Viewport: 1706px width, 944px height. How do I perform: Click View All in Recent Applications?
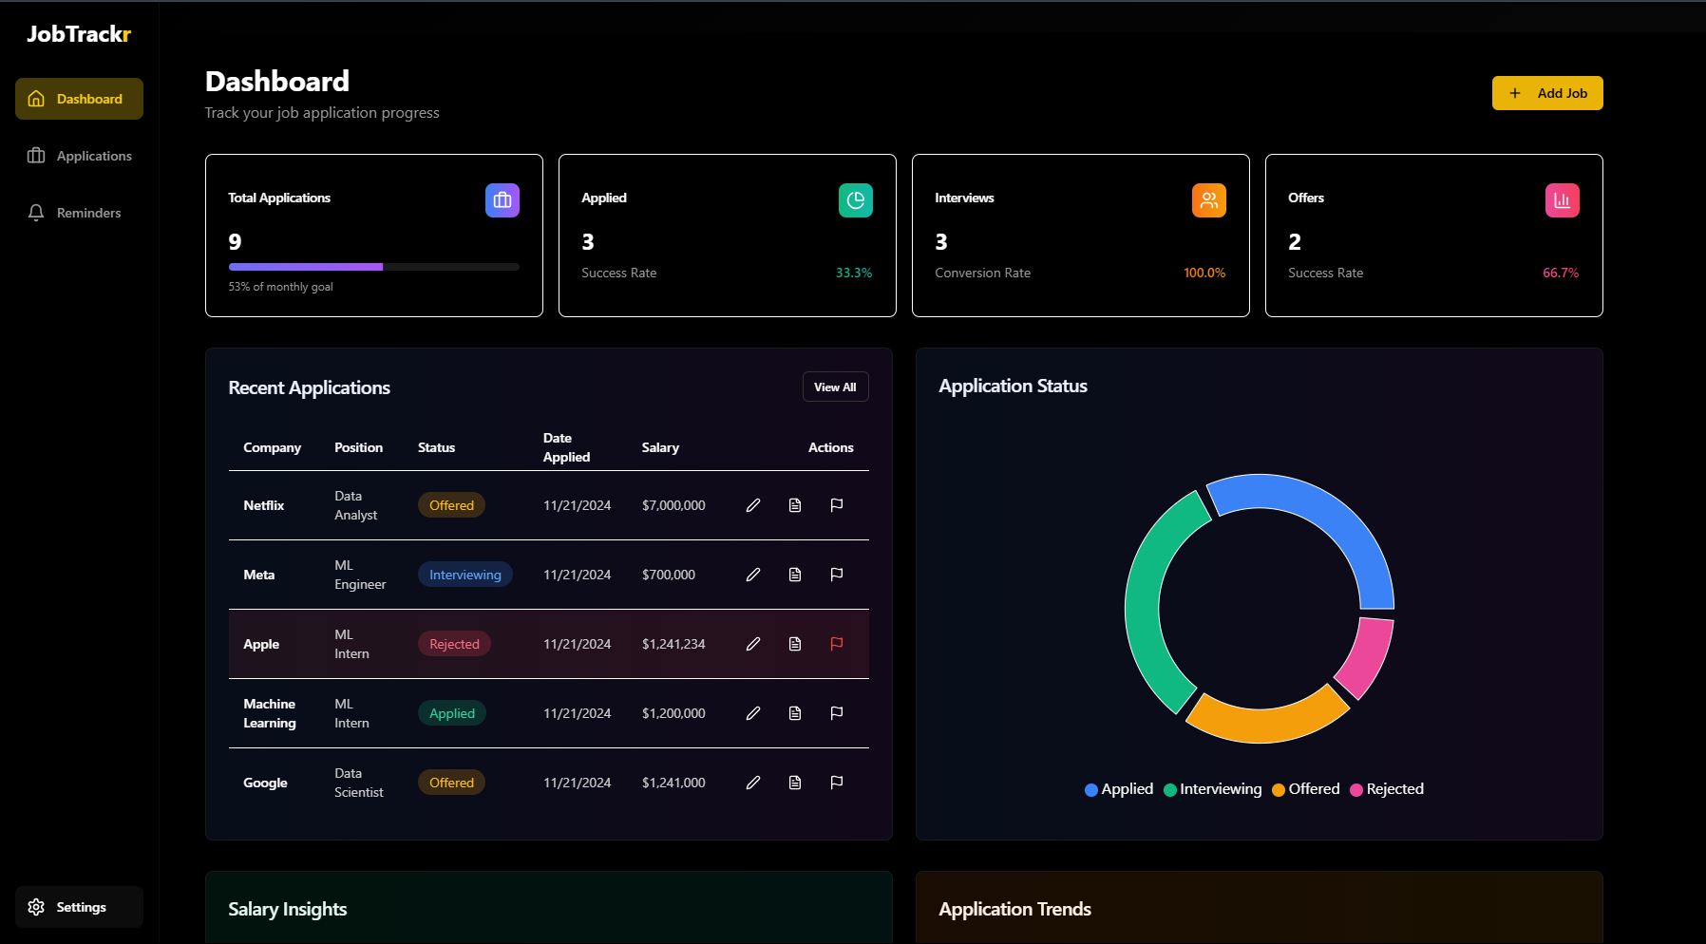[x=835, y=387]
